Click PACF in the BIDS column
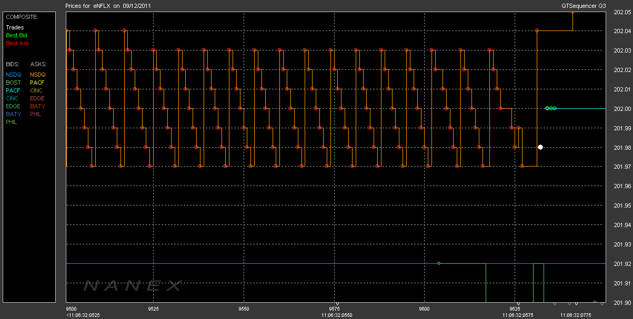Image resolution: width=633 pixels, height=319 pixels. pyautogui.click(x=13, y=90)
